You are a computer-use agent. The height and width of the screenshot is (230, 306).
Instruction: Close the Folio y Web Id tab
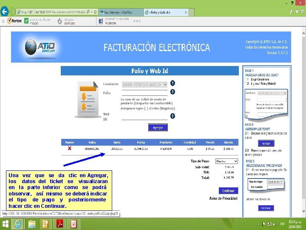pos(186,12)
